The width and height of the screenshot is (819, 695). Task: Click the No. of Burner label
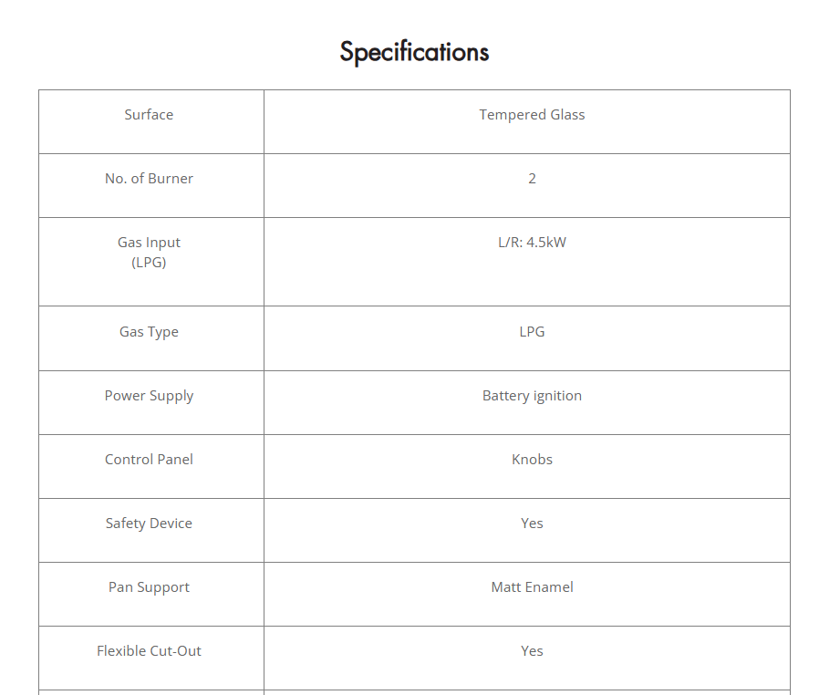(x=149, y=179)
